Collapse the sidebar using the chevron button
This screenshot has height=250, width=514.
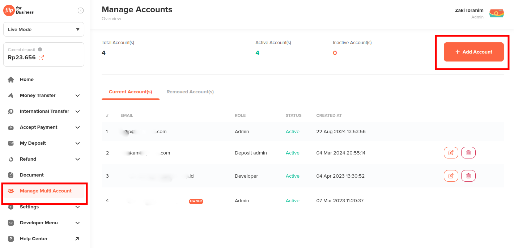click(x=80, y=10)
